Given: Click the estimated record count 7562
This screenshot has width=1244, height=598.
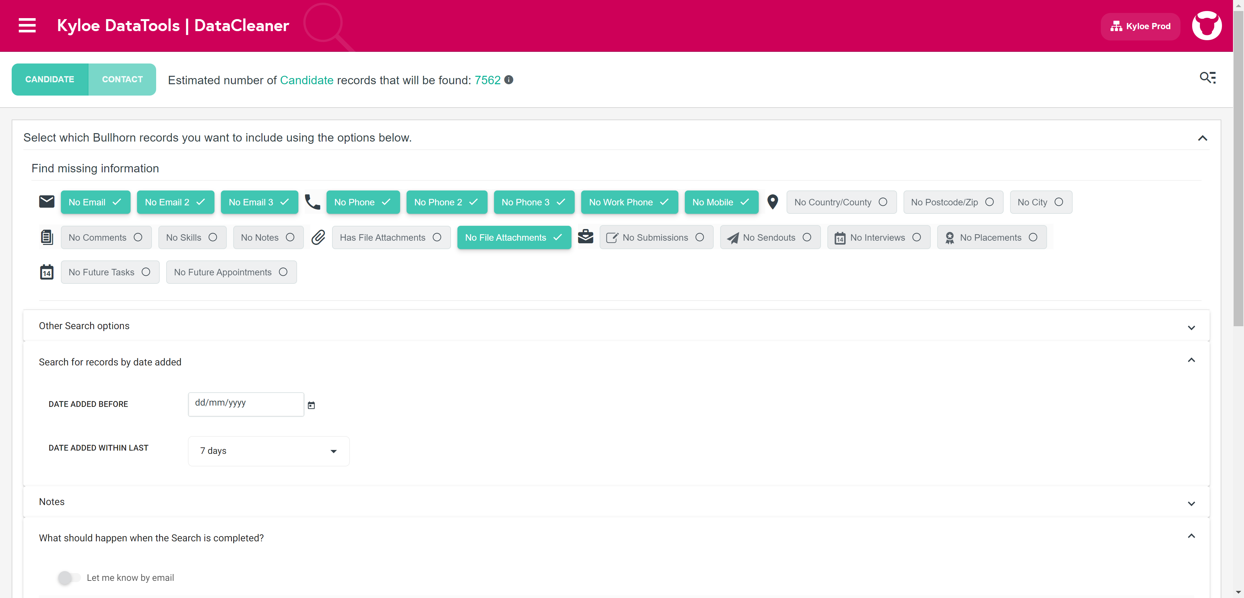Looking at the screenshot, I should pyautogui.click(x=487, y=80).
